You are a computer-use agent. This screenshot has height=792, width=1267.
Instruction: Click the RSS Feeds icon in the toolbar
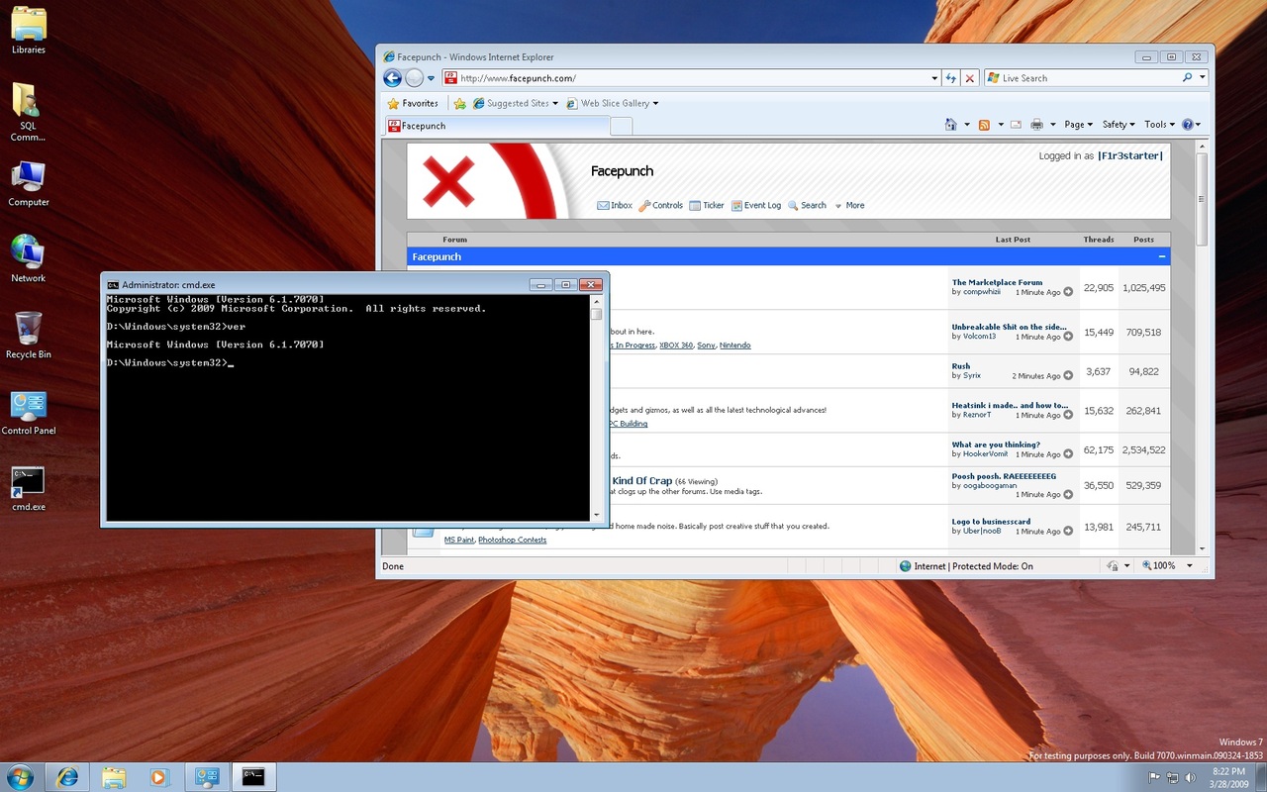coord(984,125)
